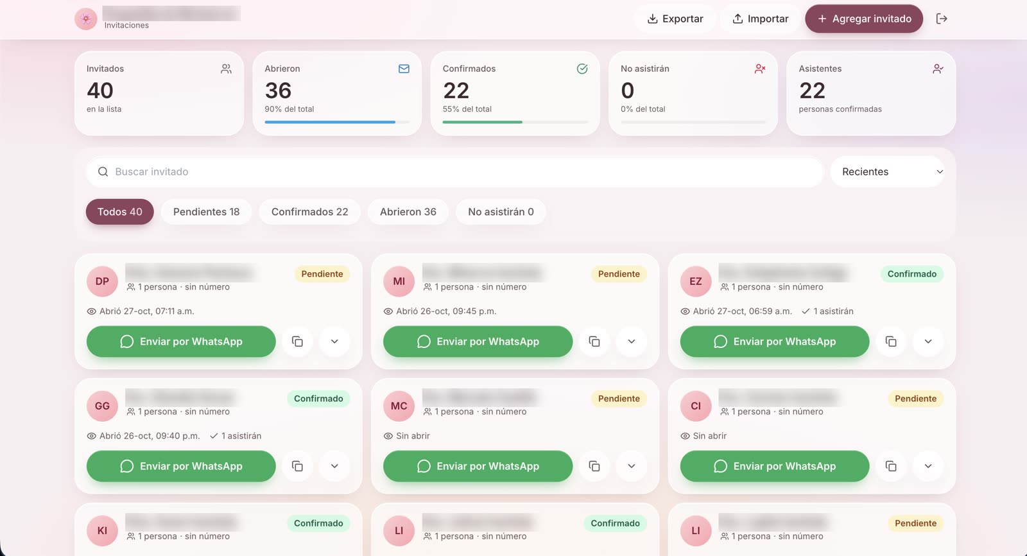Expand options for guest CI
Image resolution: width=1027 pixels, height=556 pixels.
tap(928, 466)
